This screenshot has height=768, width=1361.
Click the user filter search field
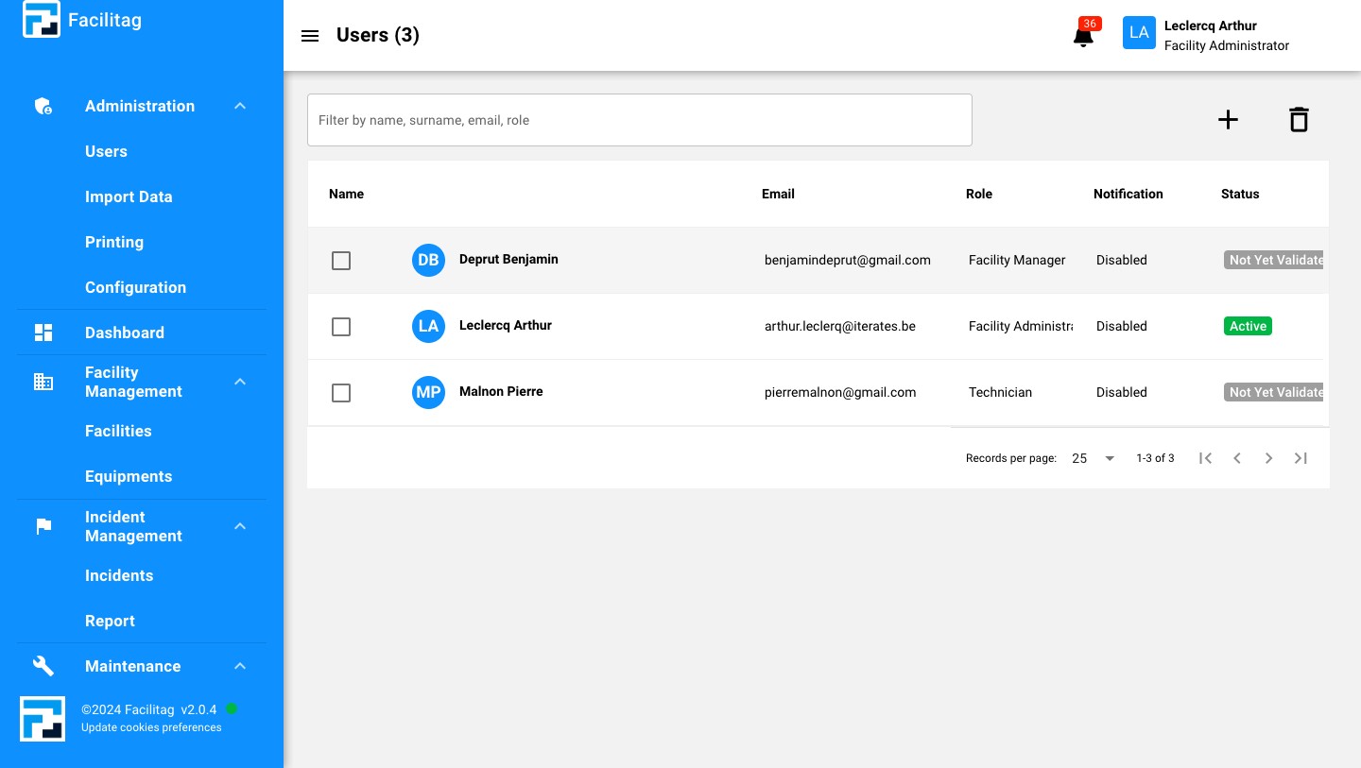tap(639, 120)
